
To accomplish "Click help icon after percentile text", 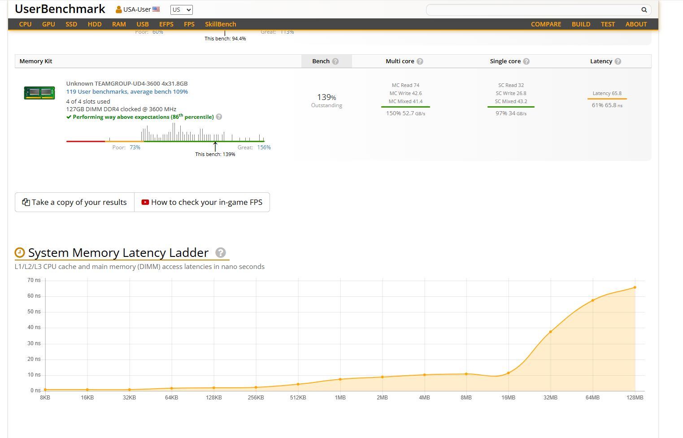I will (x=219, y=117).
